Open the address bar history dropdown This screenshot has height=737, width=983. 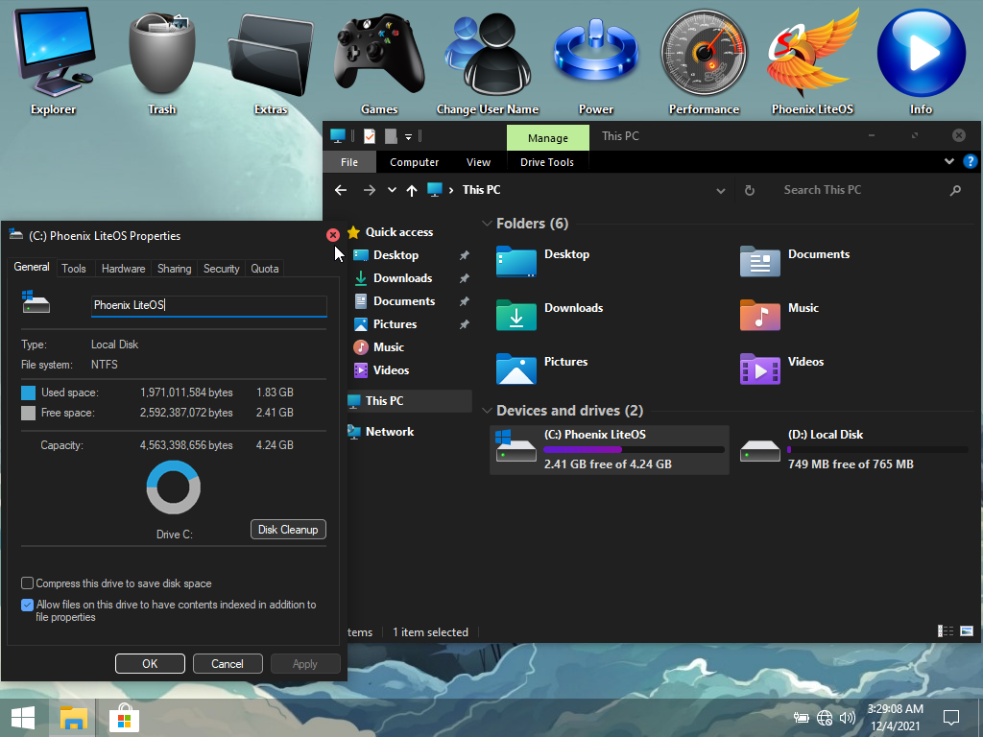tap(721, 191)
